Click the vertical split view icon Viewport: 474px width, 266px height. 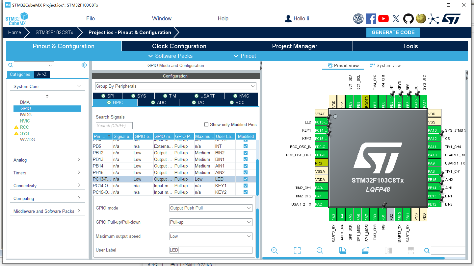click(x=388, y=251)
